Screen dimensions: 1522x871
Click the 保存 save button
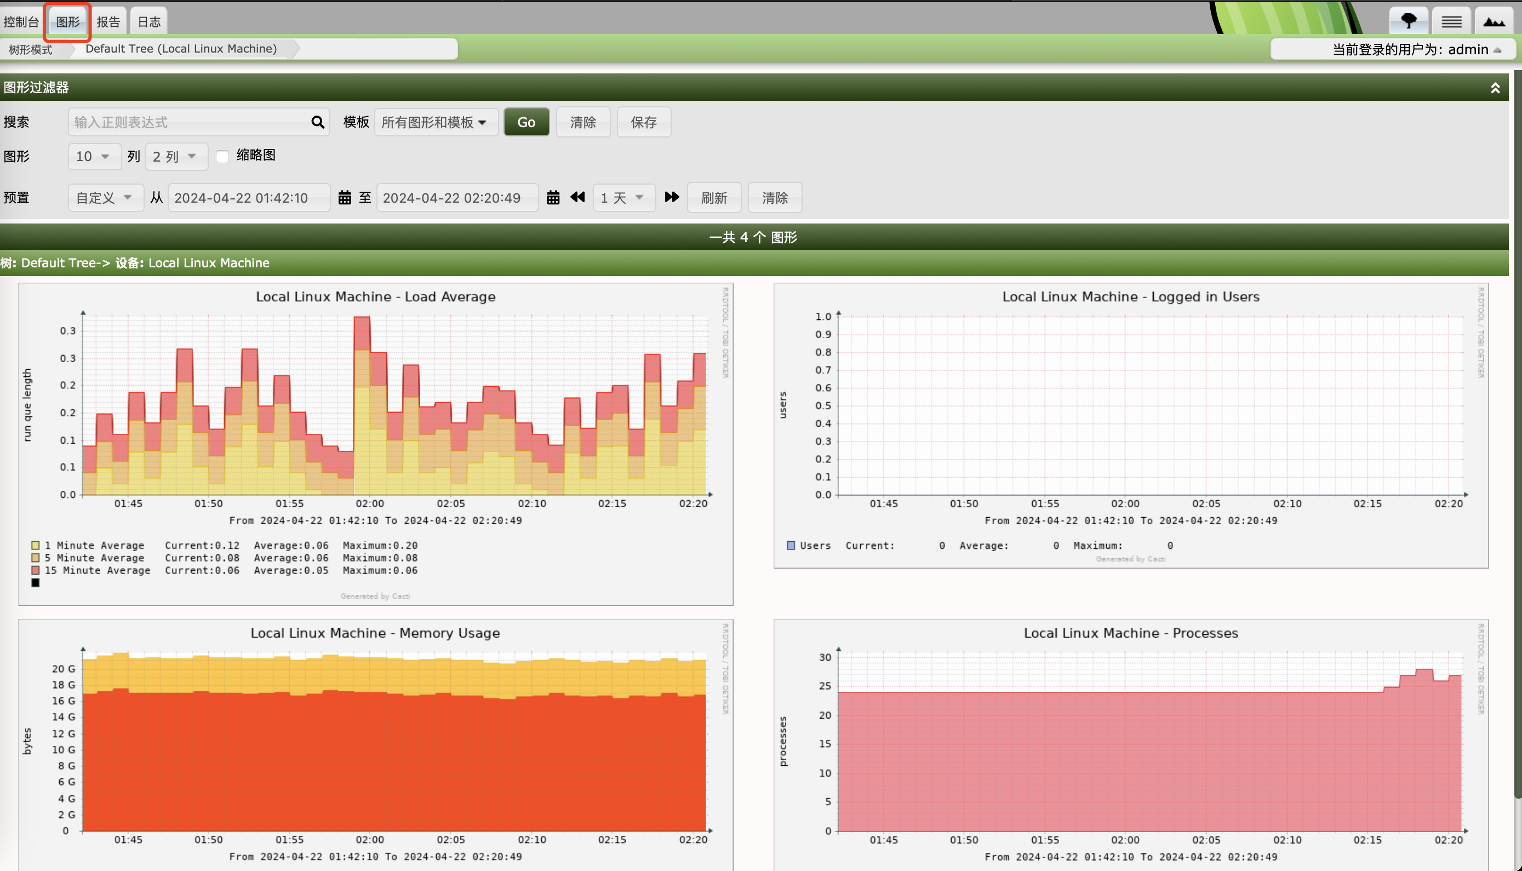pos(644,122)
